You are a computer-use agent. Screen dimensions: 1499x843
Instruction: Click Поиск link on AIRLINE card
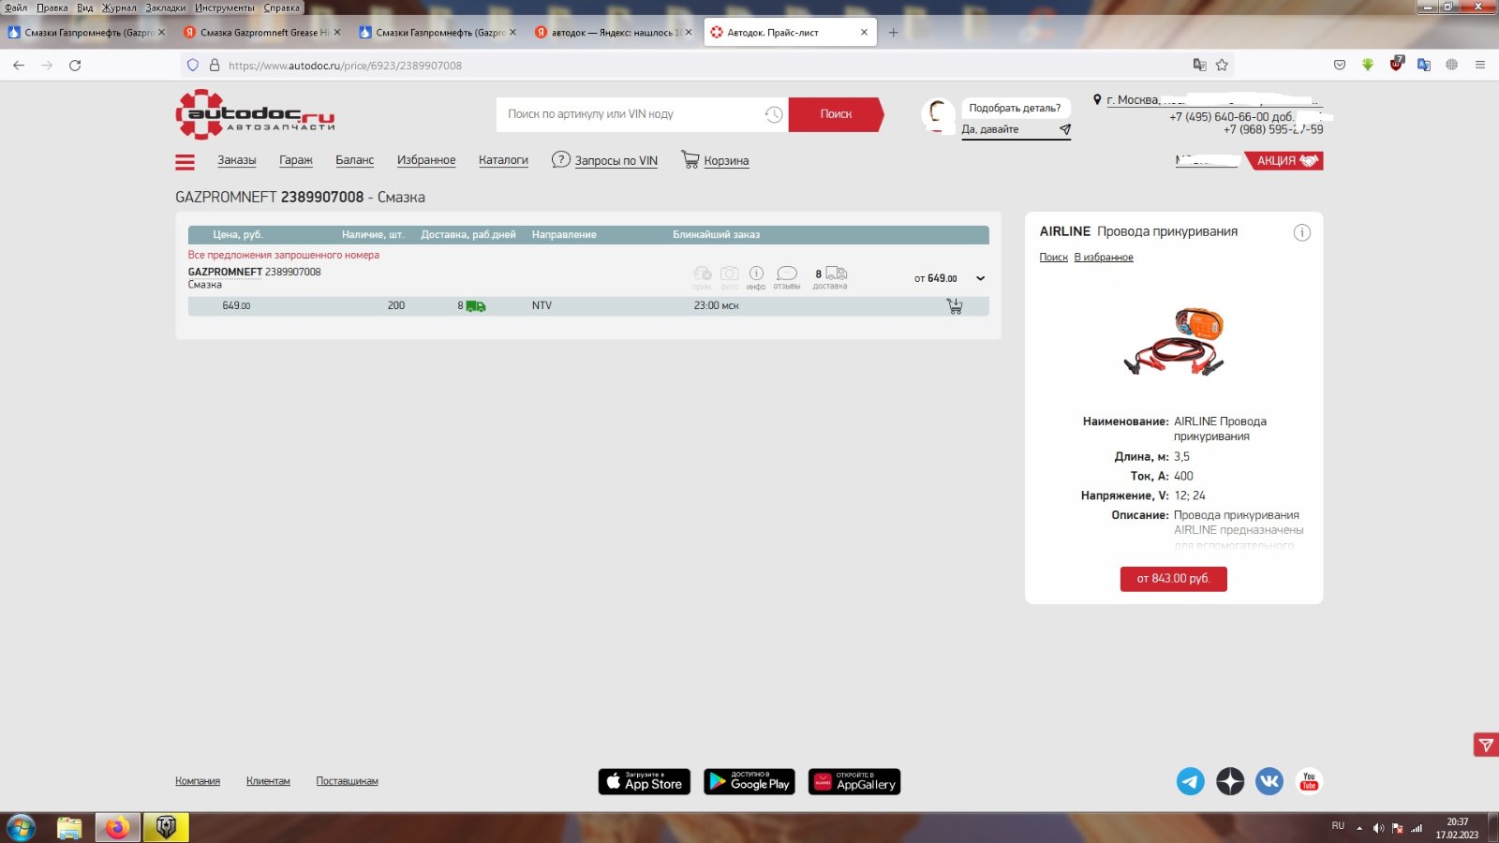tap(1053, 258)
